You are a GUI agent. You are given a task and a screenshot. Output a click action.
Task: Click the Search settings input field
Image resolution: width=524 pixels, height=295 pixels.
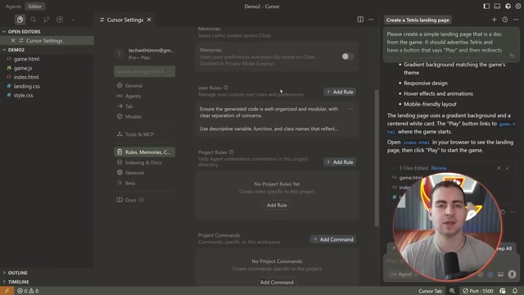144,71
